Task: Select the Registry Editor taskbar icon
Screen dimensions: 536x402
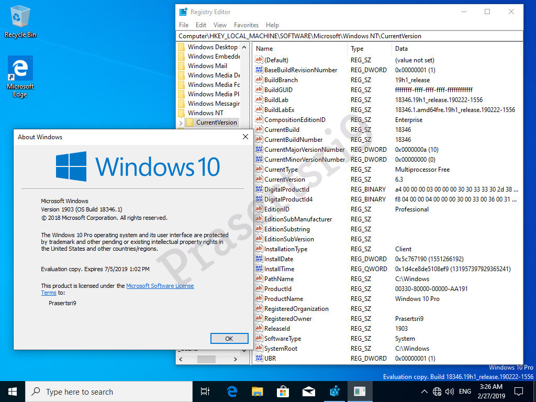Action: pos(334,392)
